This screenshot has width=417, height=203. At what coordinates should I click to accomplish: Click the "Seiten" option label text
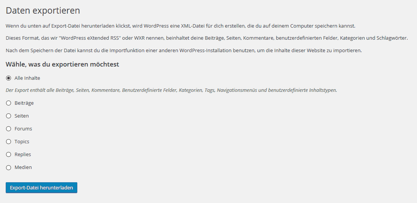pos(22,116)
